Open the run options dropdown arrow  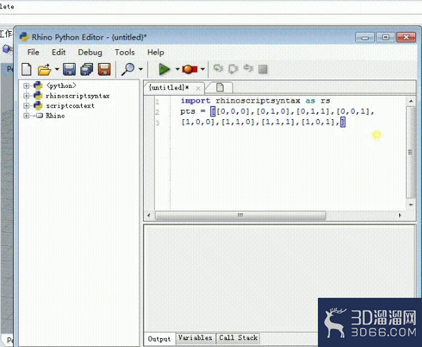178,69
